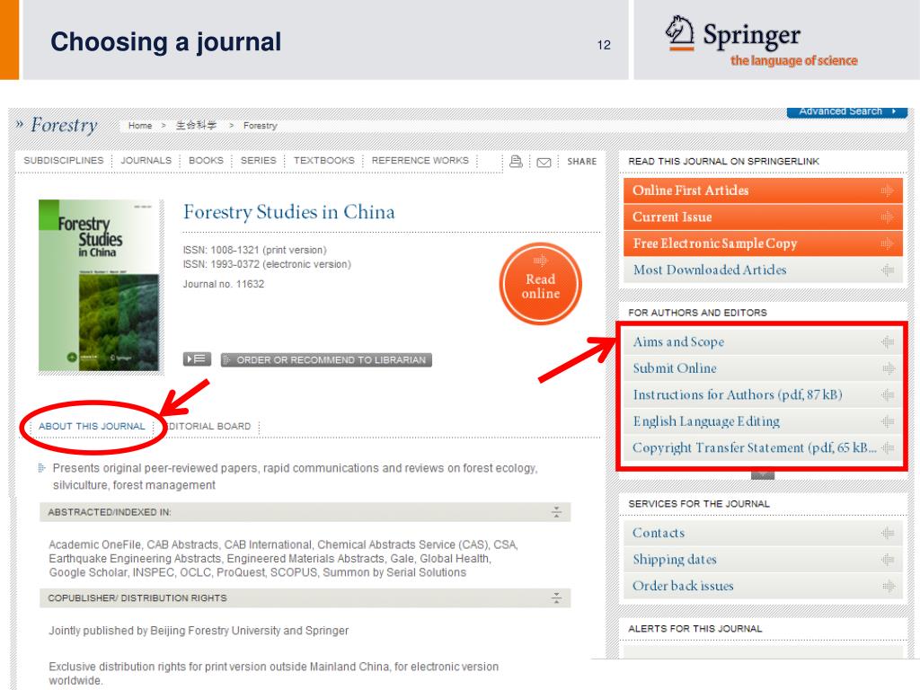The height and width of the screenshot is (690, 920).
Task: Open the REFERENCE WORKS menu item
Action: (420, 161)
